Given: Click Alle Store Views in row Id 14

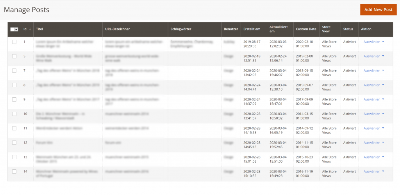Looking at the screenshot, I should [329, 174].
